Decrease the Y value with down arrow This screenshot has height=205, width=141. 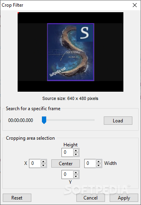click(76, 176)
